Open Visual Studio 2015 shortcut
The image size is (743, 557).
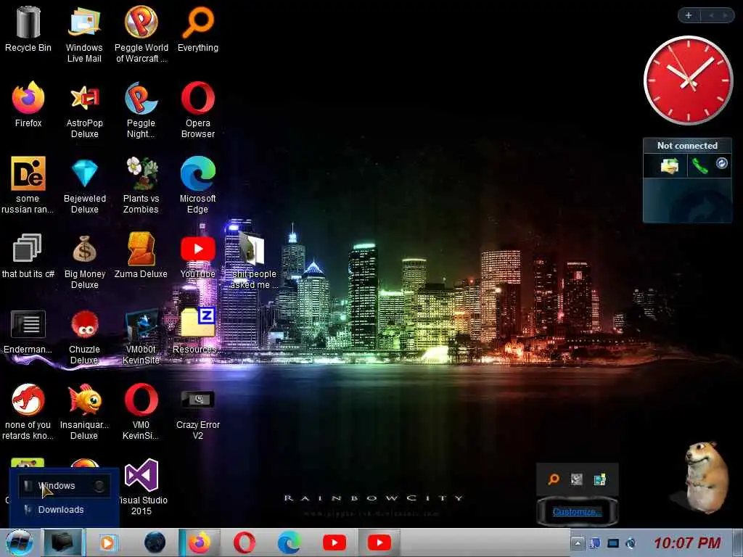tap(141, 487)
